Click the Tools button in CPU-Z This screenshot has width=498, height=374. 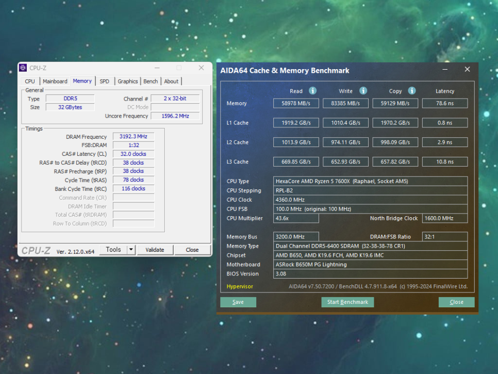pos(113,250)
